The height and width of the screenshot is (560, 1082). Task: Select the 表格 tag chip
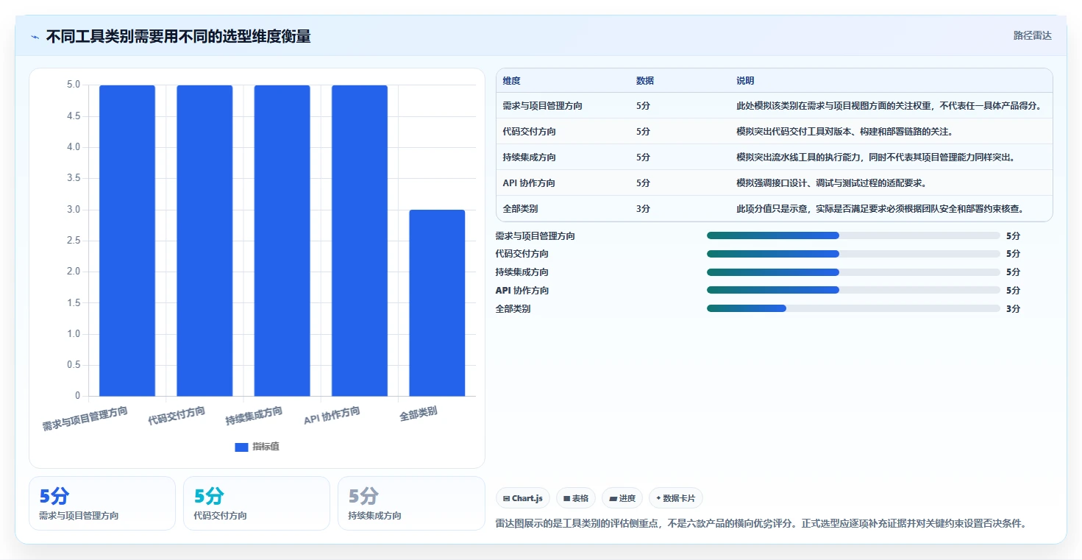pyautogui.click(x=575, y=498)
